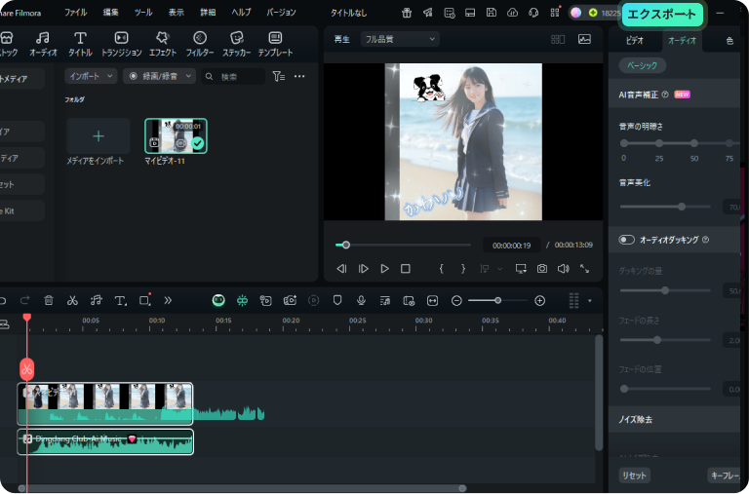
Task: Click the delete trash icon
Action: (x=48, y=300)
